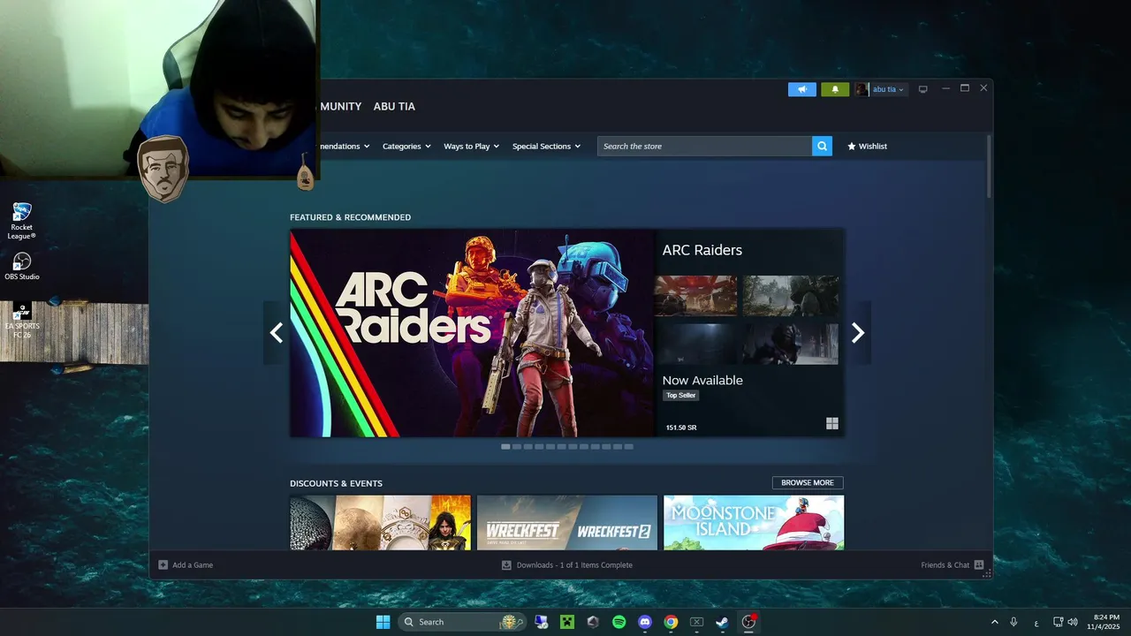1131x636 pixels.
Task: Click the ARC Raiders title text
Action: pos(702,250)
